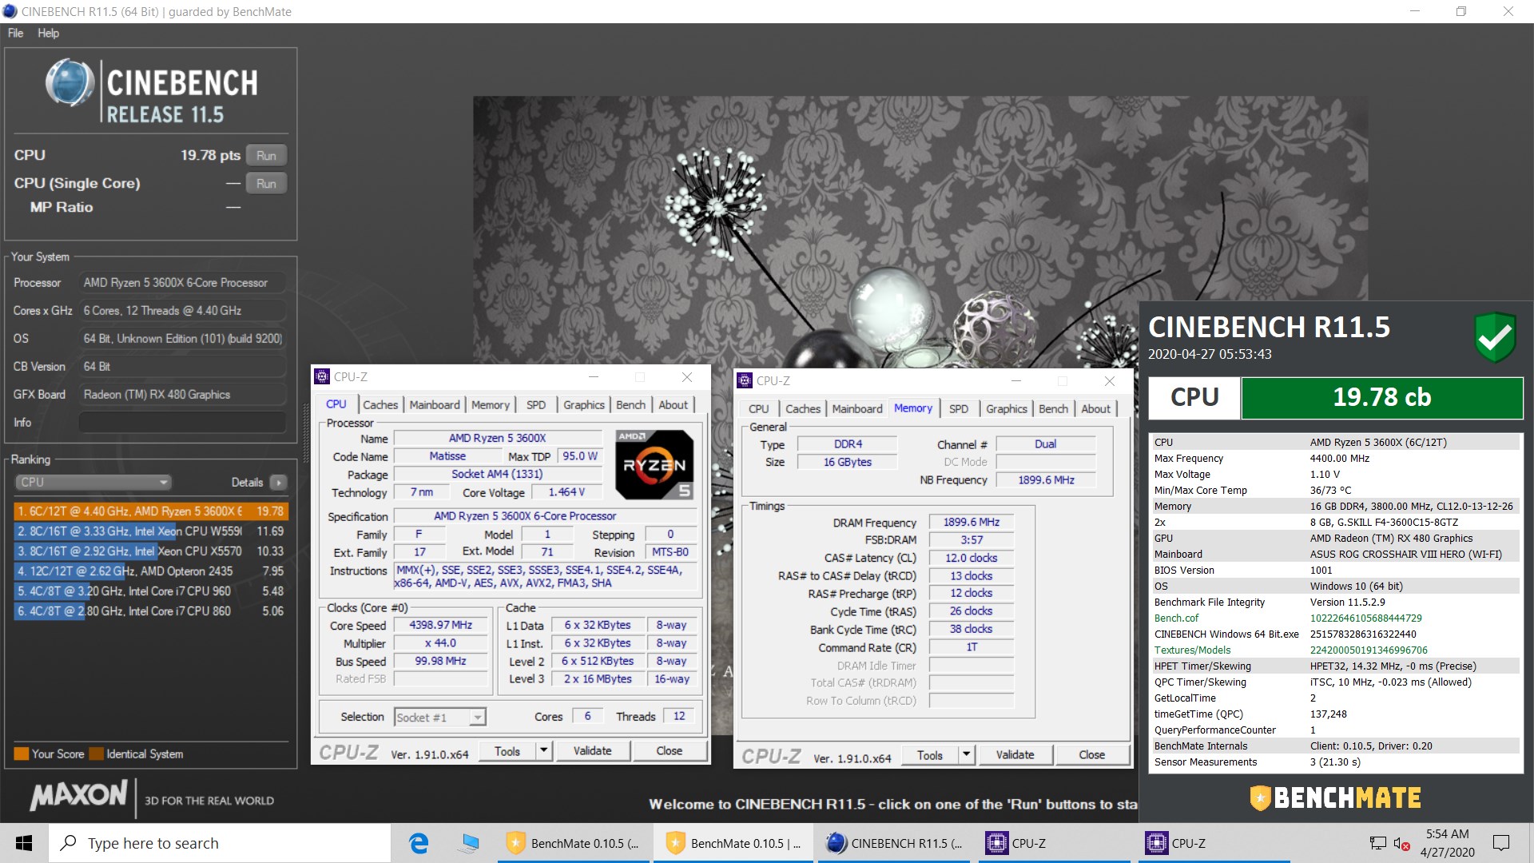This screenshot has height=863, width=1534.
Task: Click Tools button in the left CPU-Z window
Action: [x=507, y=750]
